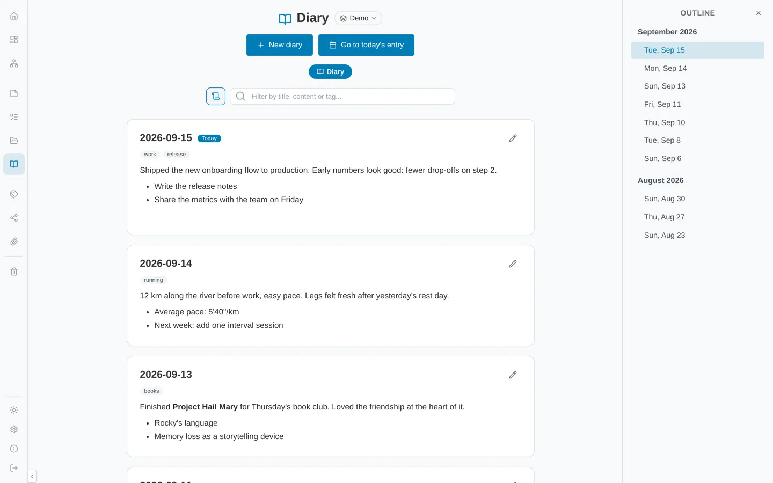This screenshot has height=483, width=773.
Task: Click the August 2026 outline heading
Action: [x=661, y=180]
